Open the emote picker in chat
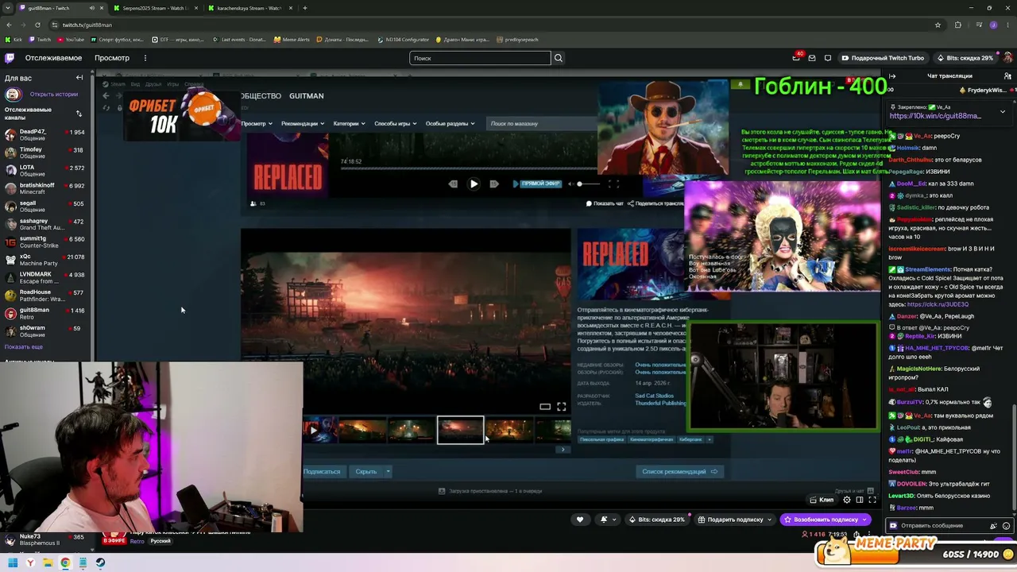The height and width of the screenshot is (572, 1017). coord(1007,526)
